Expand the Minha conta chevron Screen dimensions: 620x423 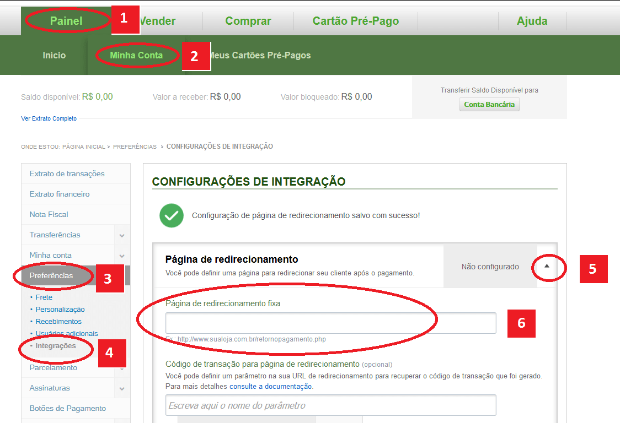coord(122,256)
